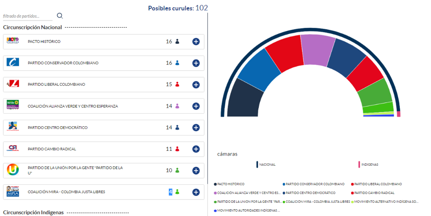Image resolution: width=431 pixels, height=216 pixels.
Task: Click seat count 11 for Cambio Radical
Action: (169, 149)
